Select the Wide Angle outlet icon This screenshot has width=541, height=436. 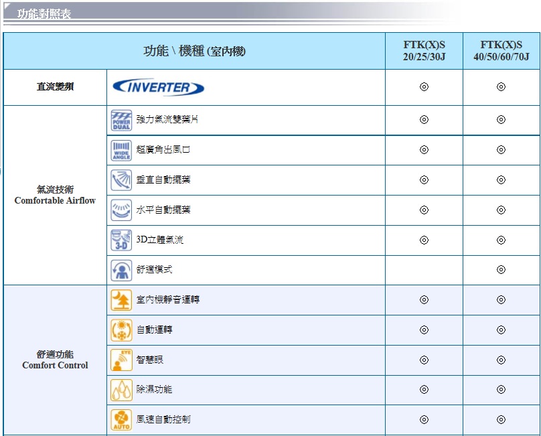(121, 150)
